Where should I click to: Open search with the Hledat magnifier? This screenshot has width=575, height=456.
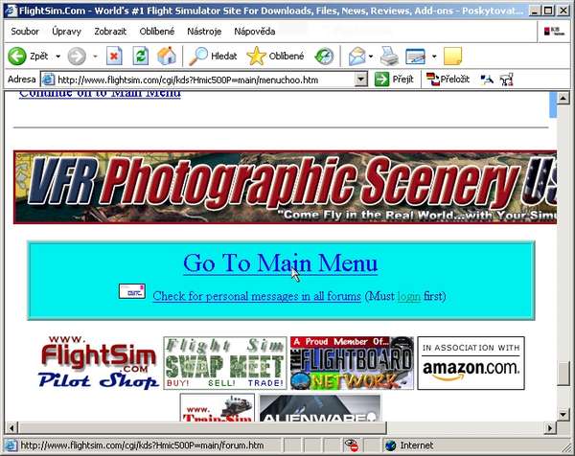click(213, 57)
